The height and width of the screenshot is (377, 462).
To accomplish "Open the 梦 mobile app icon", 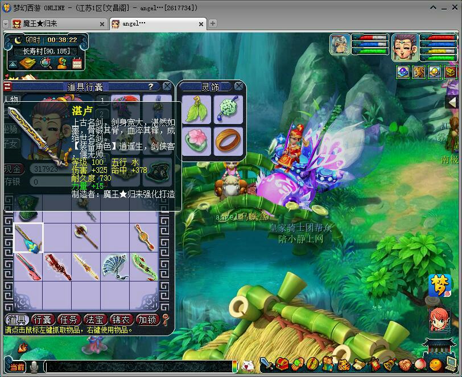I will (x=439, y=285).
